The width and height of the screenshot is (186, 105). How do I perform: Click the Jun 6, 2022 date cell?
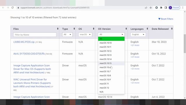[x=158, y=97]
